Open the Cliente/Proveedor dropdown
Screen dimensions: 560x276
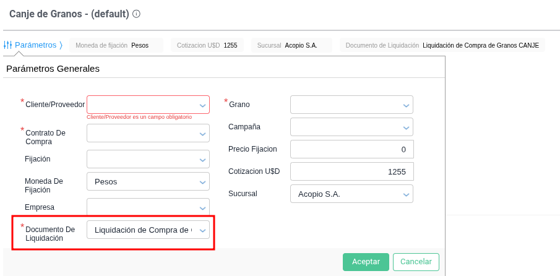(x=148, y=105)
